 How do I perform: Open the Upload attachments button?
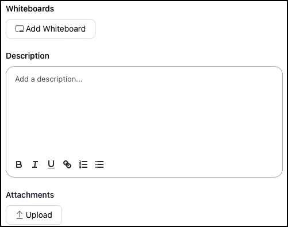(34, 215)
